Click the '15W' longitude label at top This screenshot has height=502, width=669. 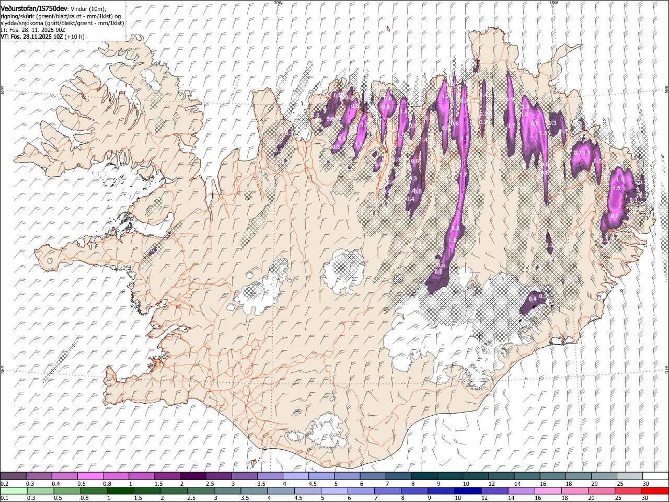click(x=553, y=3)
